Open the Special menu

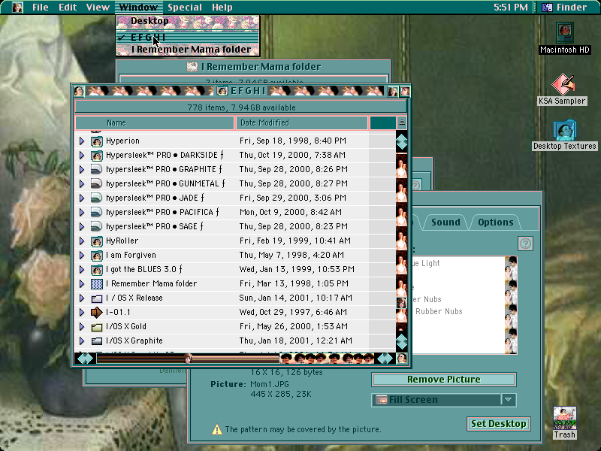coord(185,8)
